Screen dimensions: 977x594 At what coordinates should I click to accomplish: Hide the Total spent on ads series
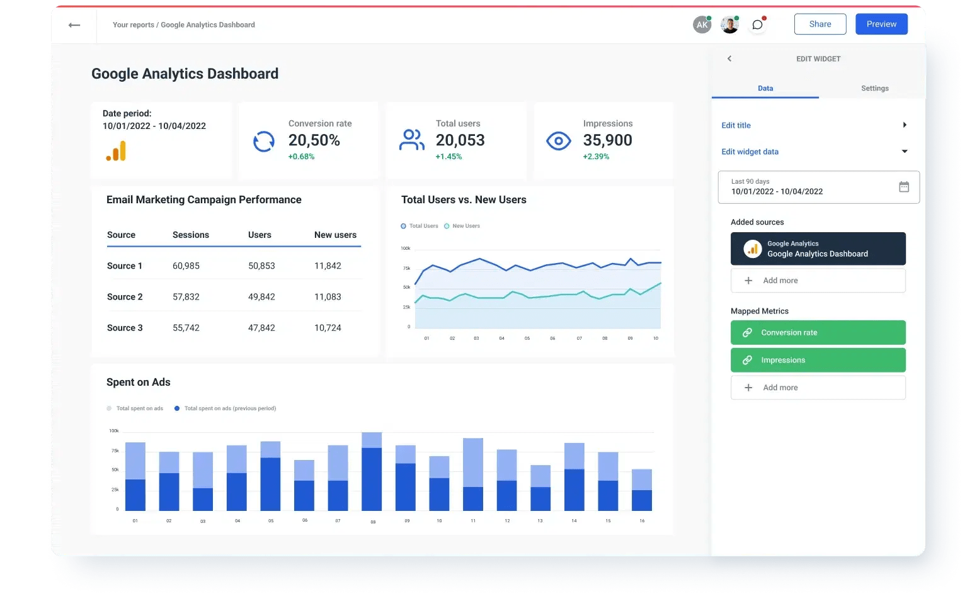point(135,408)
